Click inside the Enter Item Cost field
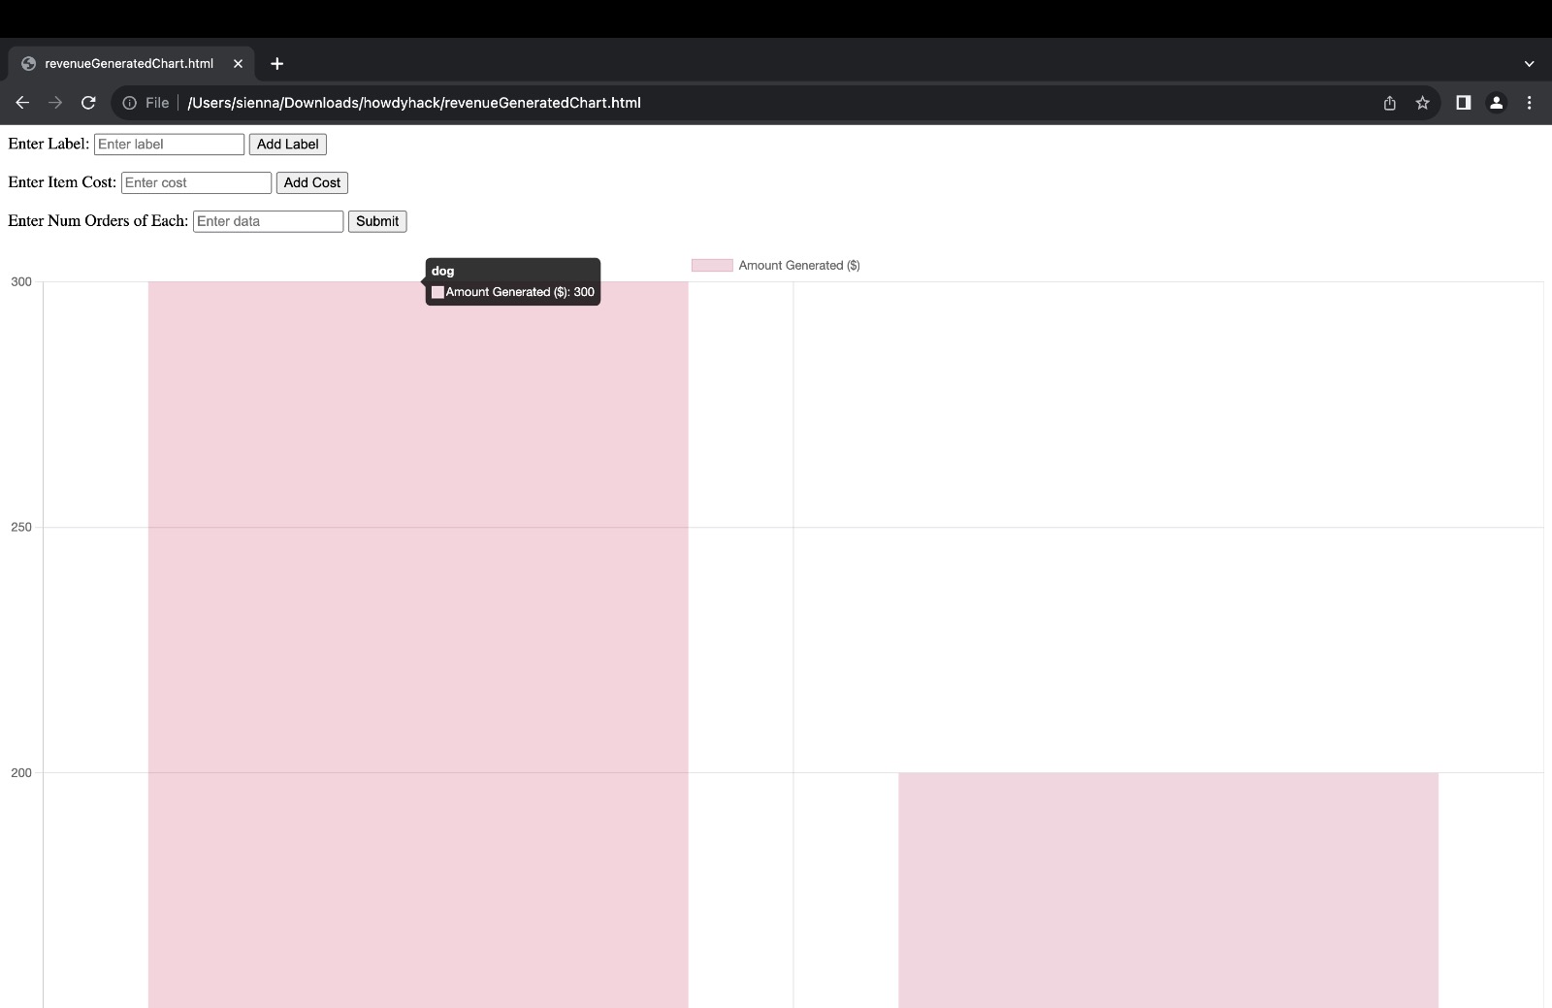Screen dimensions: 1552x1008 pyautogui.click(x=196, y=181)
